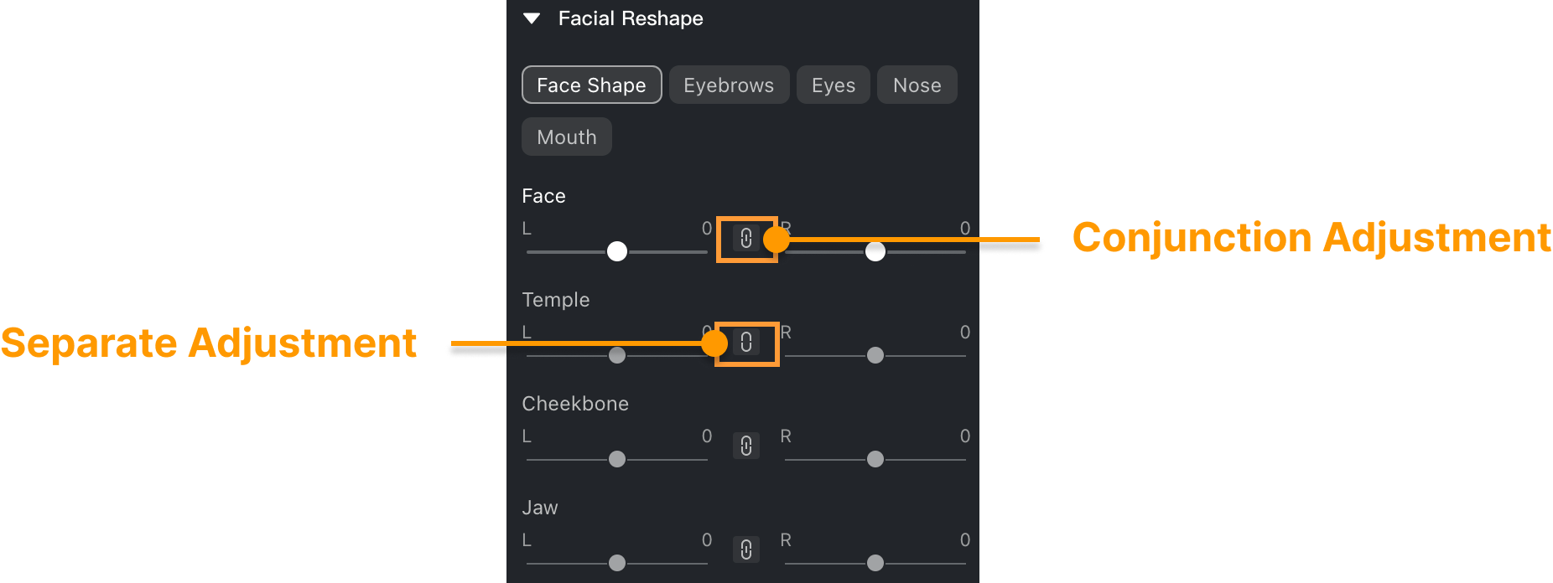Click the Jaw right slider handle
Screen dimensions: 1553x583
click(875, 563)
